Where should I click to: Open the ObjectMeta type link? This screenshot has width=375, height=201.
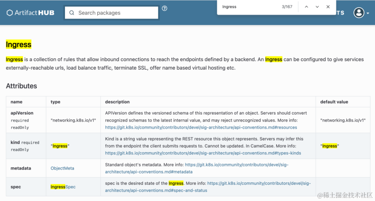tap(62, 168)
